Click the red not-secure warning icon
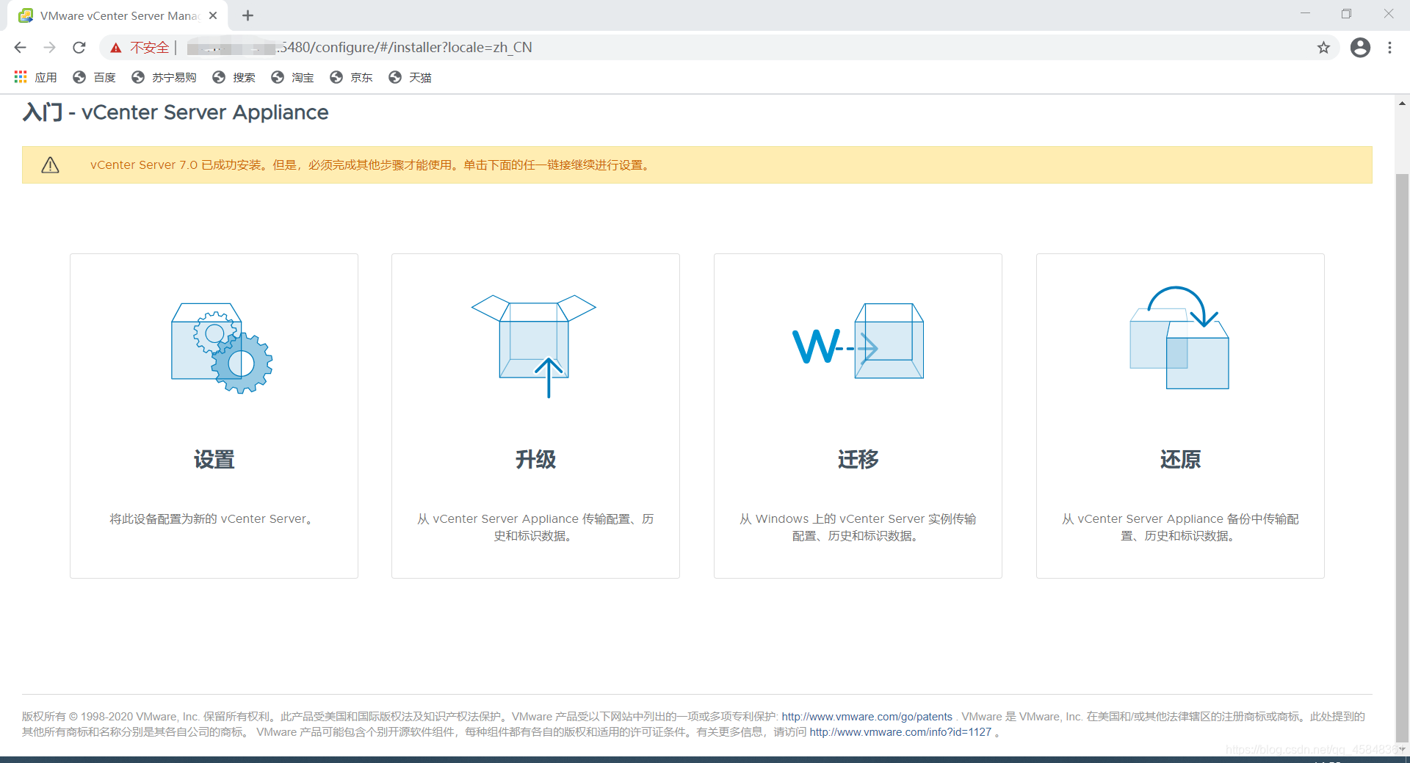This screenshot has width=1410, height=763. 115,48
